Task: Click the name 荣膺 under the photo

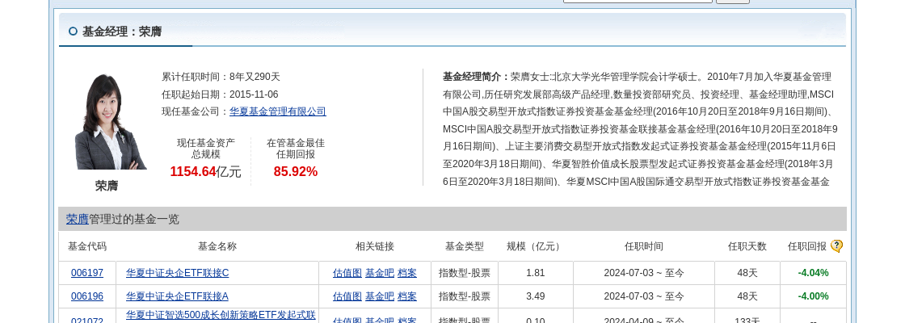Action: point(107,186)
